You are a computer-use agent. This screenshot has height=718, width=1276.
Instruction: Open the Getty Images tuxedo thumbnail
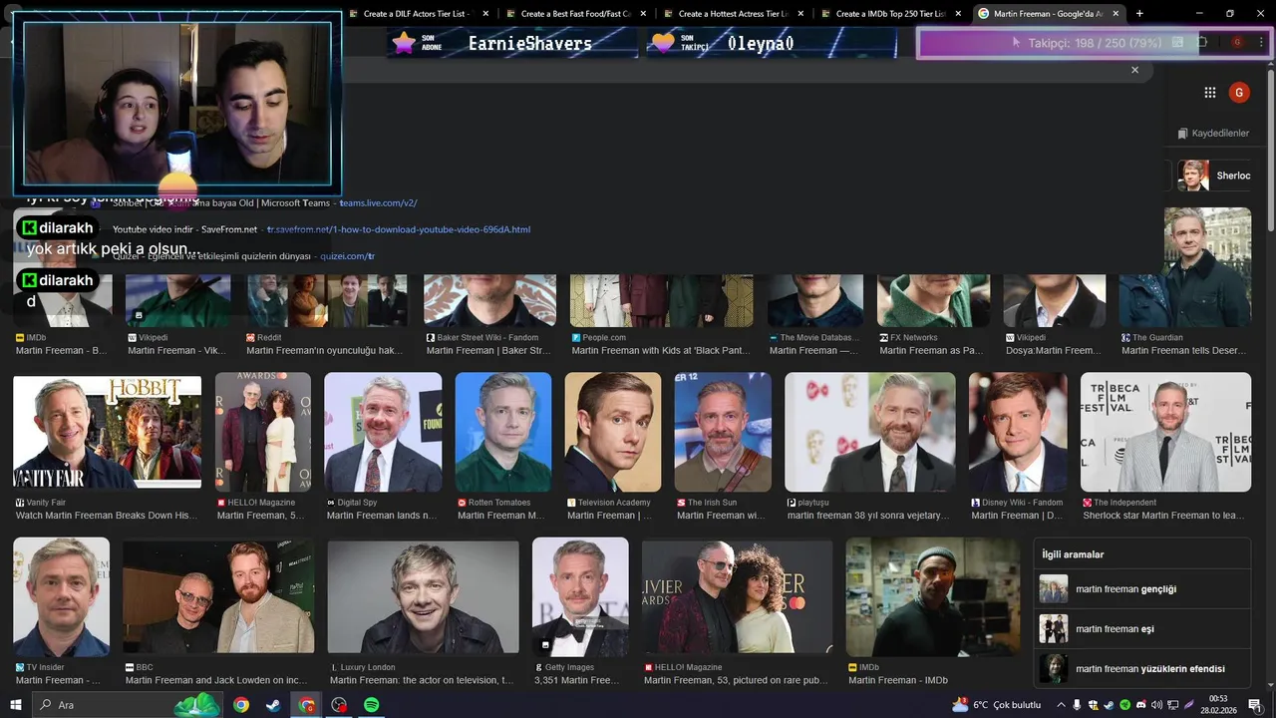(580, 596)
